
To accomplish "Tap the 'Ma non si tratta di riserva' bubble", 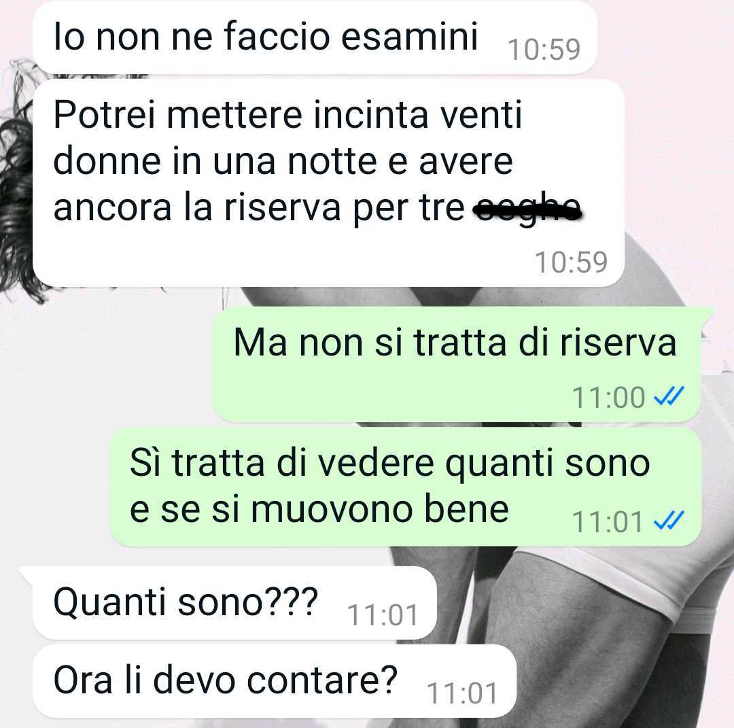I will point(457,364).
